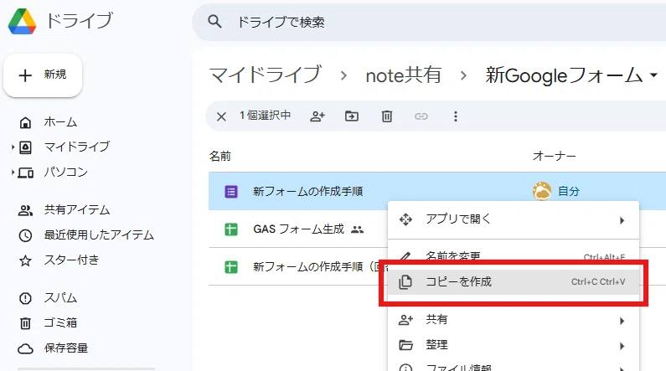Expand the 整理 submenu arrow

tap(622, 347)
